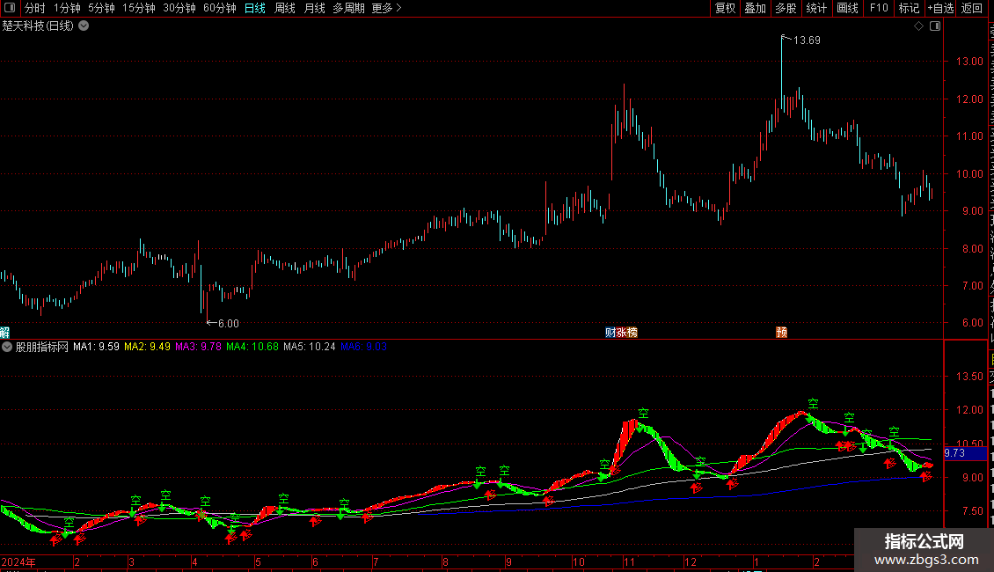Select the 1分钟 period tab
The width and height of the screenshot is (994, 572).
point(67,8)
